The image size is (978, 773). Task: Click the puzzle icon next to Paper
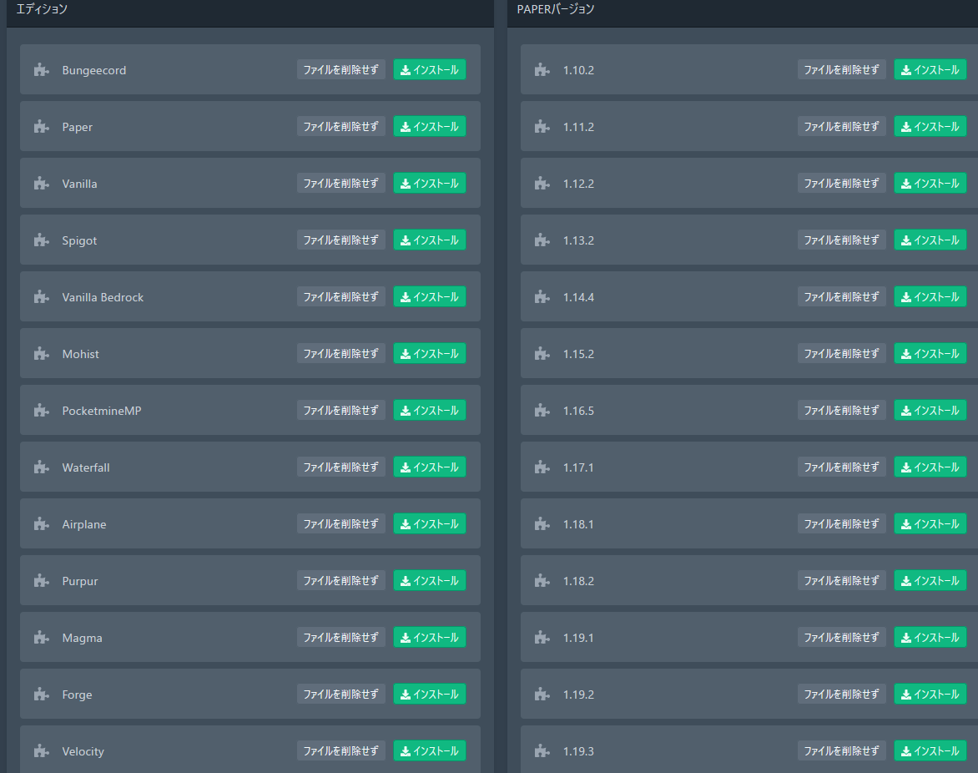tap(41, 127)
